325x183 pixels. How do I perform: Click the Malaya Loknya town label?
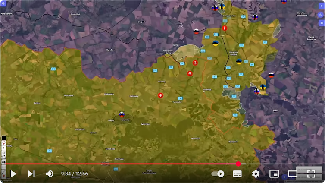coord(229,16)
